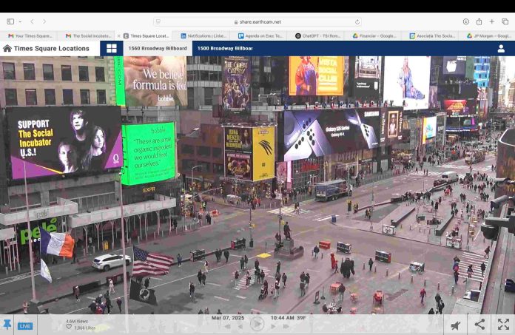Switch to ChatGPT browser tab
Screen dimensions: 515x335
pos(317,35)
